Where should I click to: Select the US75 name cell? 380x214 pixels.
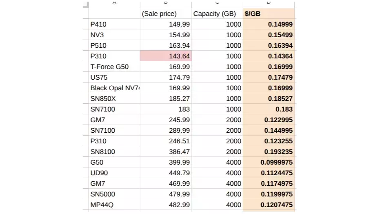(x=114, y=77)
